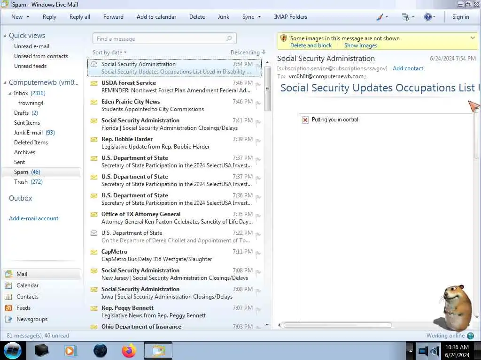Click the Windows Start orb
Screen dimensions: 481x360
pyautogui.click(x=13, y=351)
